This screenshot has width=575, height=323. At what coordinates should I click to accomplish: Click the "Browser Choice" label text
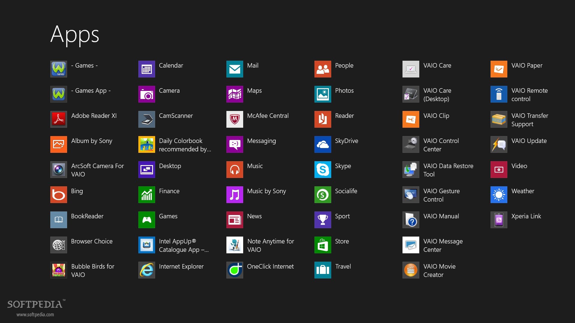[92, 241]
